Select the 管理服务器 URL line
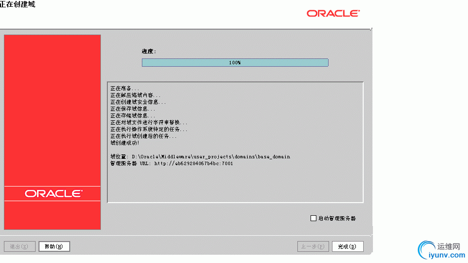The width and height of the screenshot is (468, 263). tap(172, 164)
